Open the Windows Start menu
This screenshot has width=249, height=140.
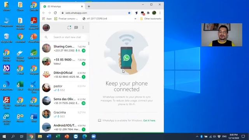(4, 136)
